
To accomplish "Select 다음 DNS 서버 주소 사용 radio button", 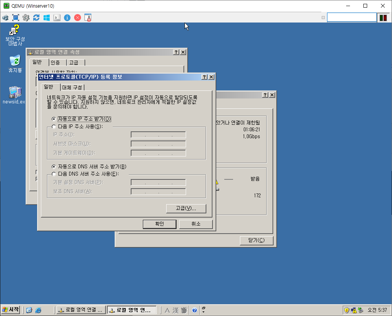I will [54, 174].
